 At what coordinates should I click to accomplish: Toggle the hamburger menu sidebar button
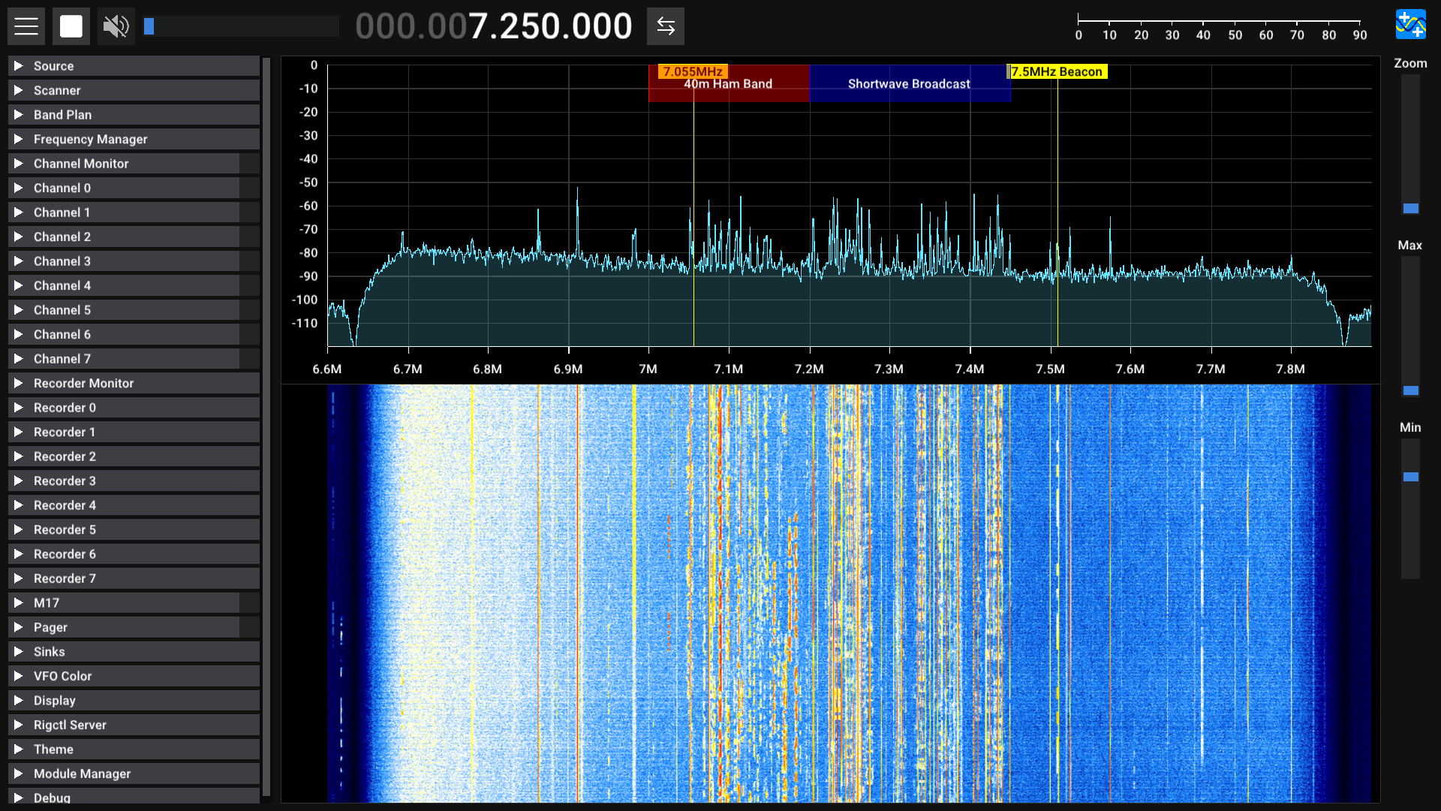click(26, 26)
